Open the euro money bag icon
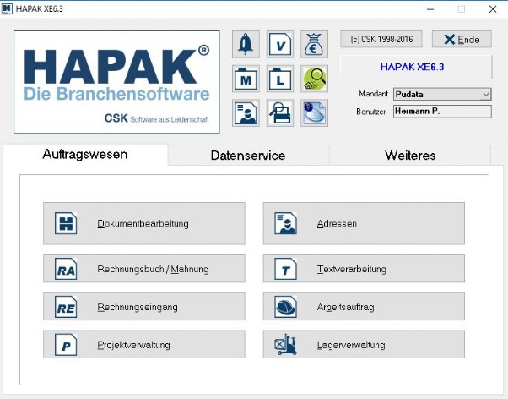Viewport: 508px width, 399px height. [x=314, y=44]
